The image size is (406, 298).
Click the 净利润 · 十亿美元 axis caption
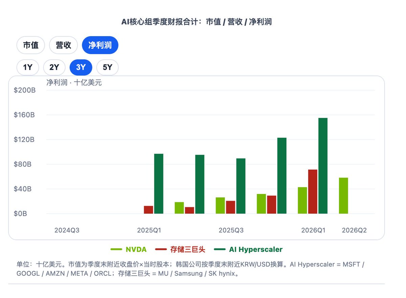(x=74, y=83)
